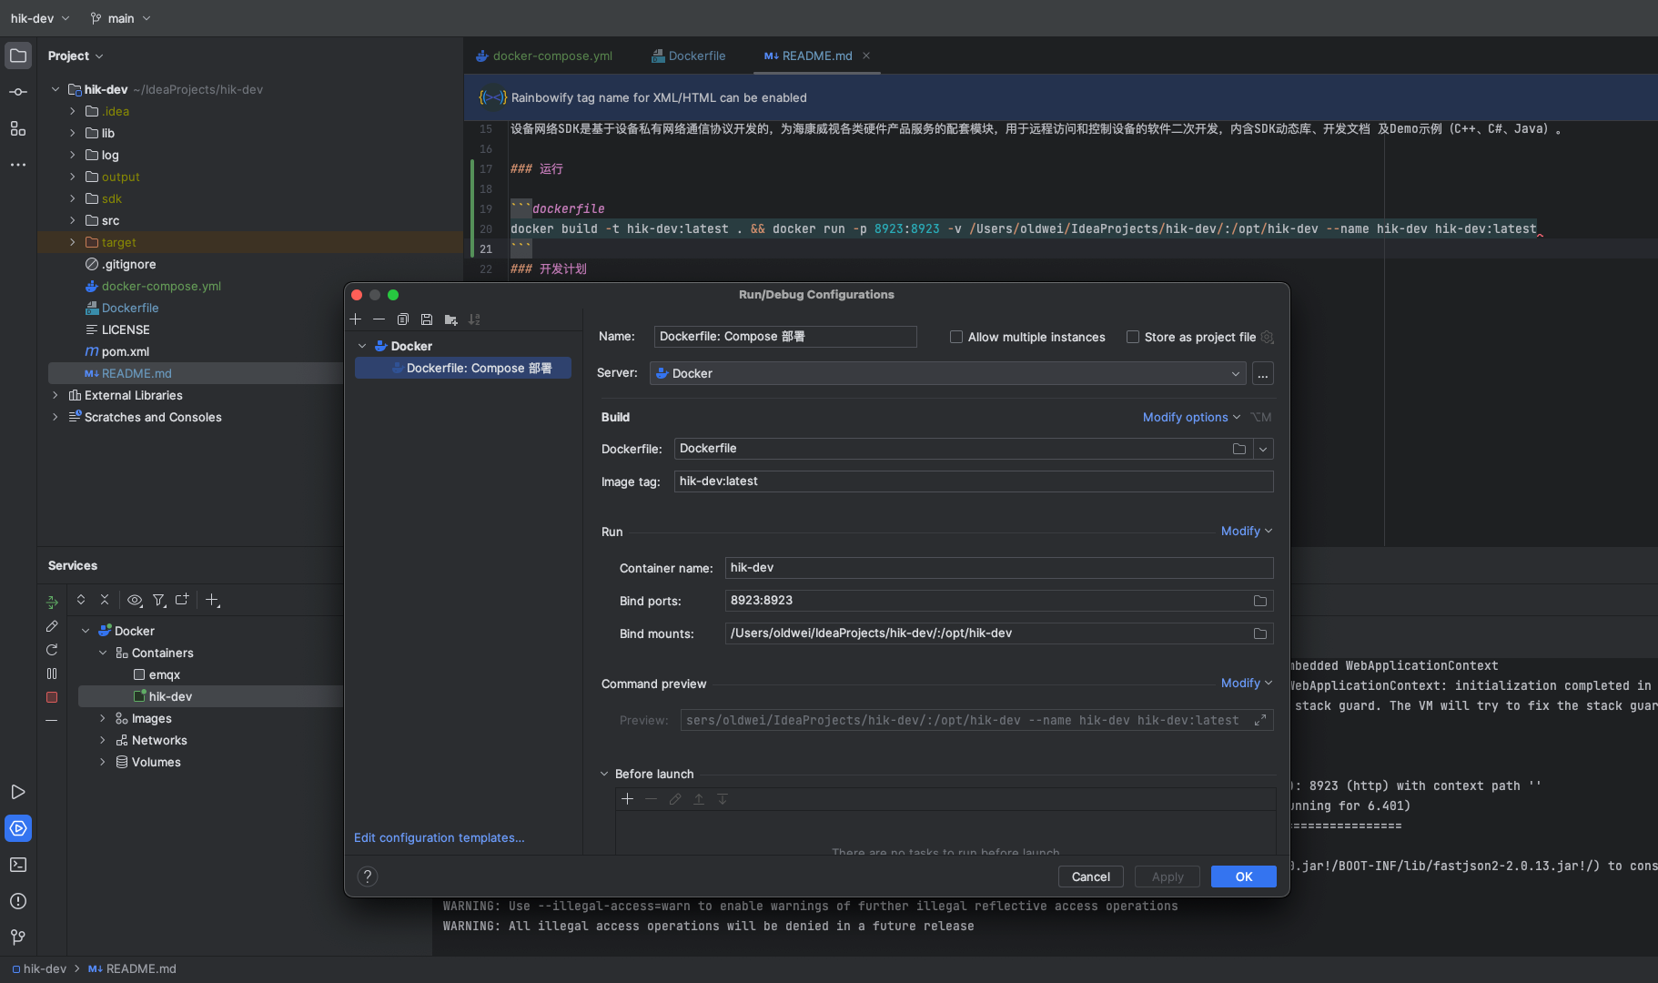
Task: Open Edit configuration templates link
Action: point(439,837)
